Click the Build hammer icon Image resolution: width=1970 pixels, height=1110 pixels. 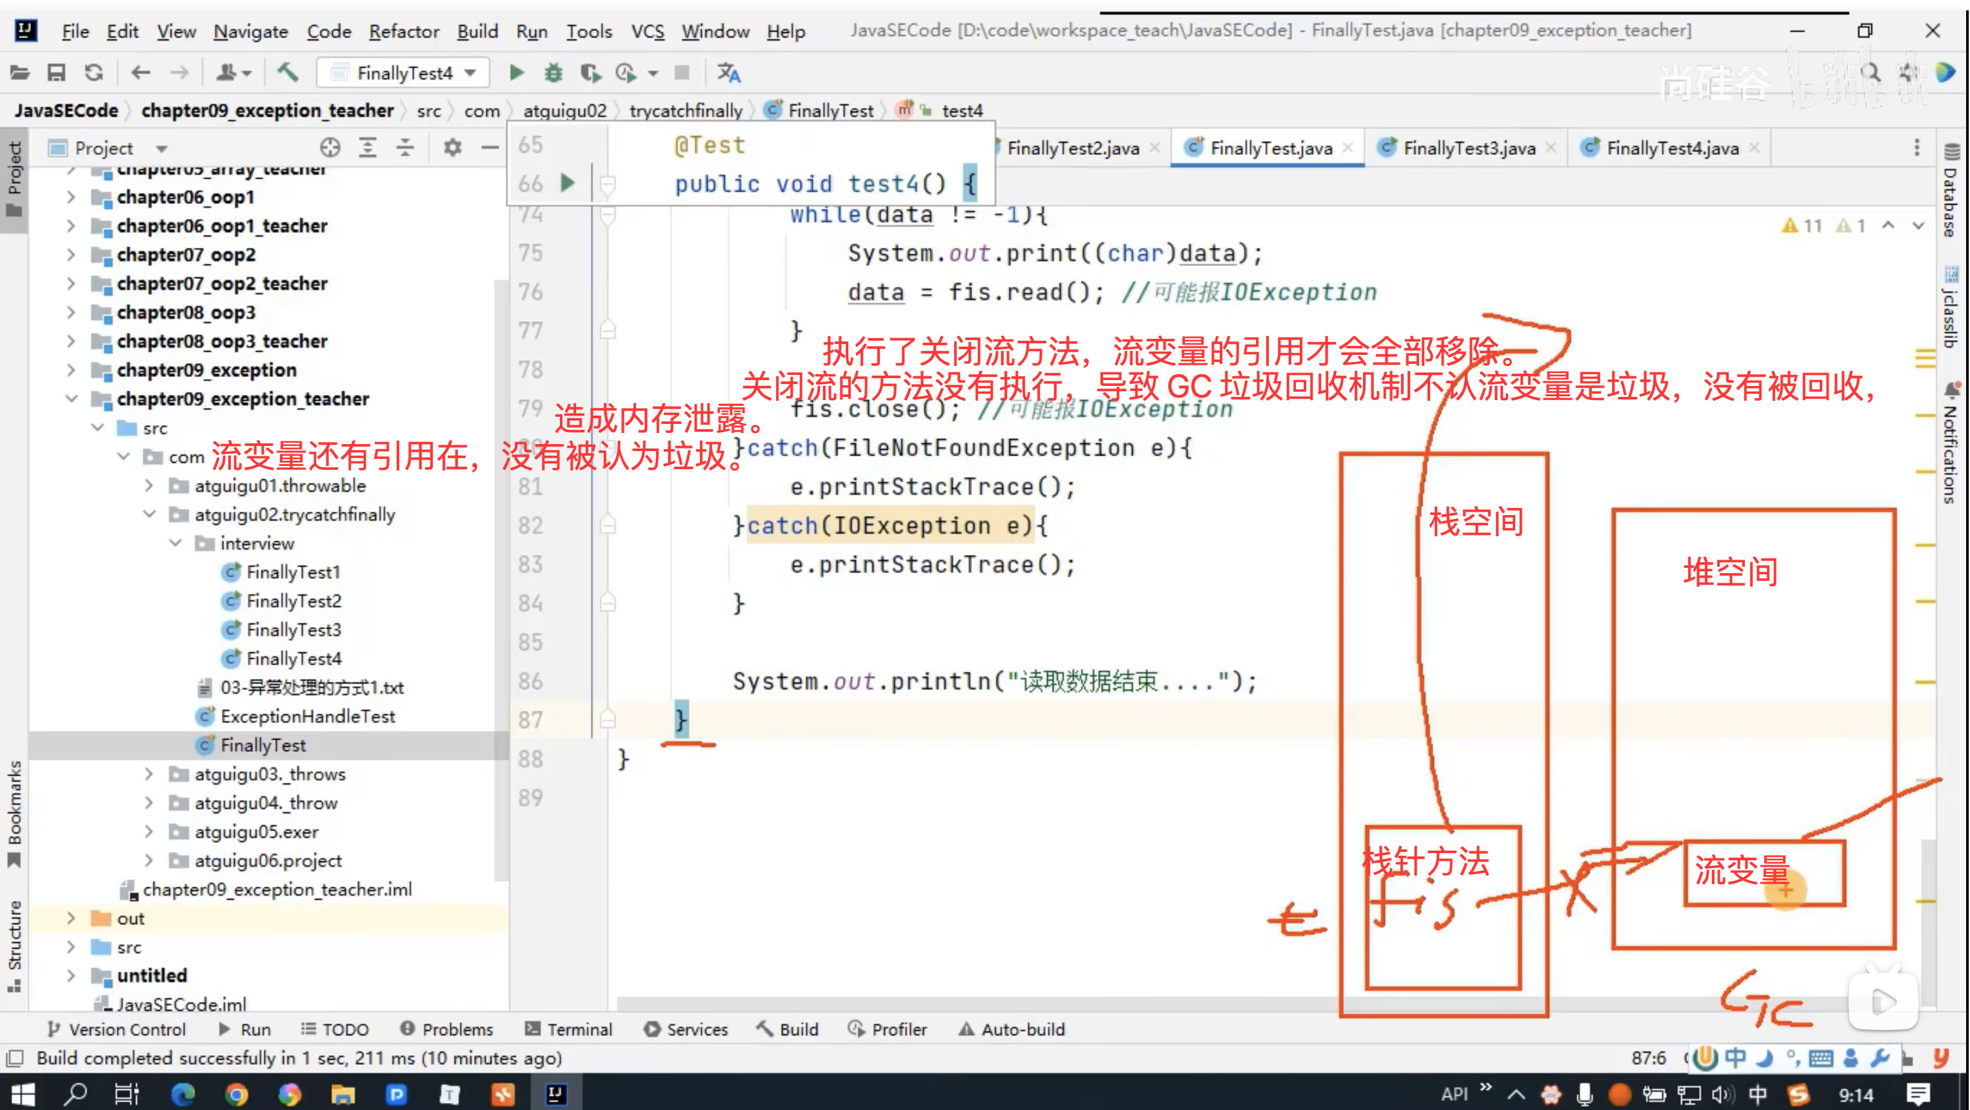[287, 73]
